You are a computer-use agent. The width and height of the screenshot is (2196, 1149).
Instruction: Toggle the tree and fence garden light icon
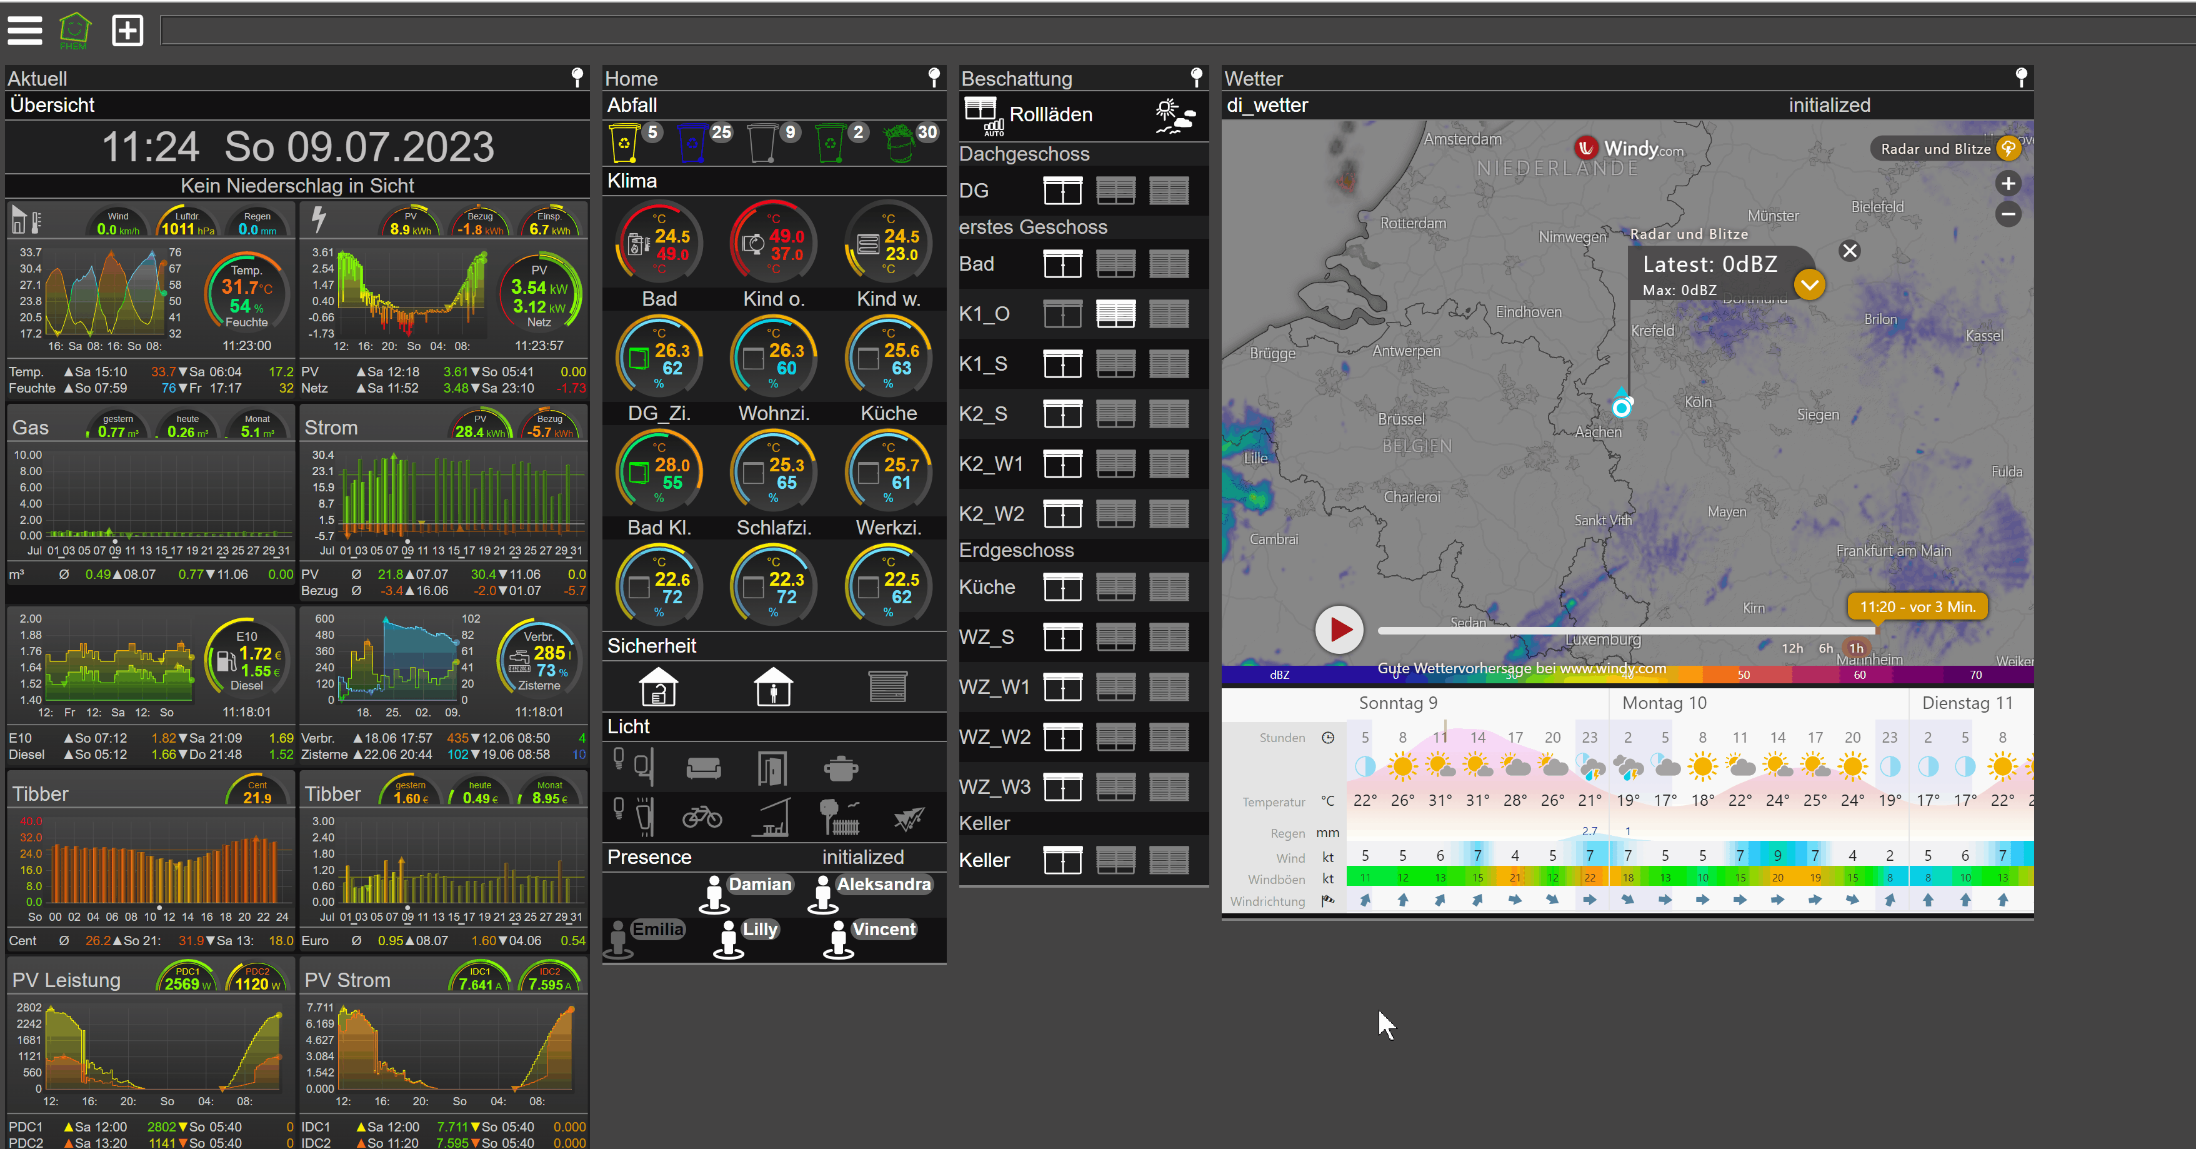point(841,817)
